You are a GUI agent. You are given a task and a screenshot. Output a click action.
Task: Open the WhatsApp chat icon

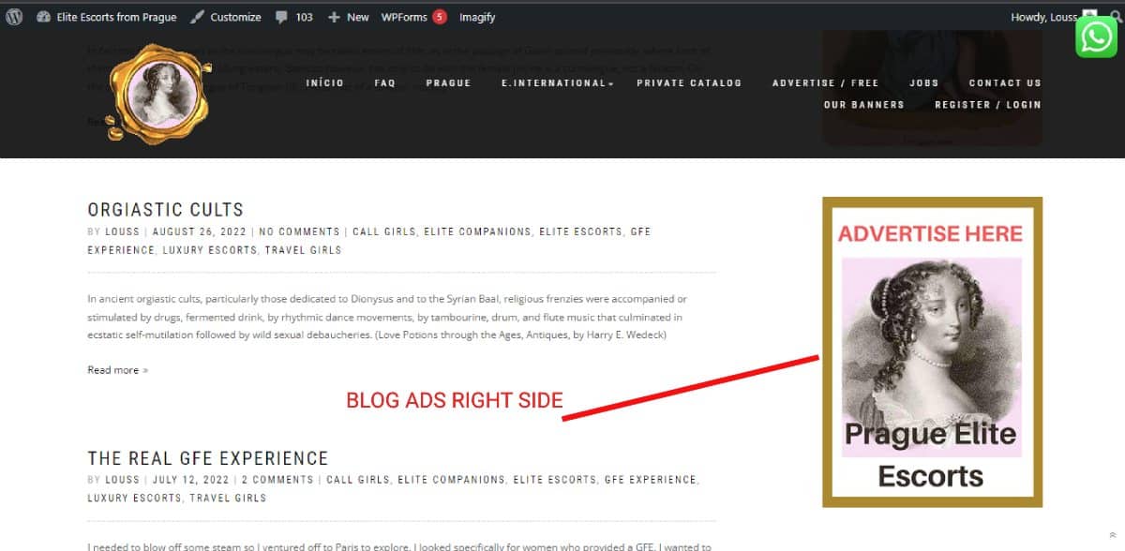(1096, 37)
